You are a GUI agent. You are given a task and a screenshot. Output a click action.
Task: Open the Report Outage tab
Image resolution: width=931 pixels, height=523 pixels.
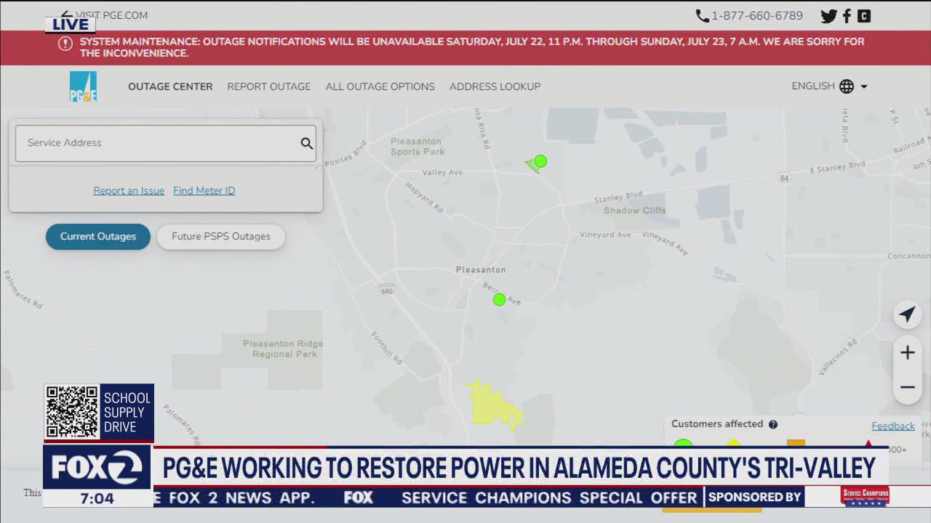(x=269, y=86)
